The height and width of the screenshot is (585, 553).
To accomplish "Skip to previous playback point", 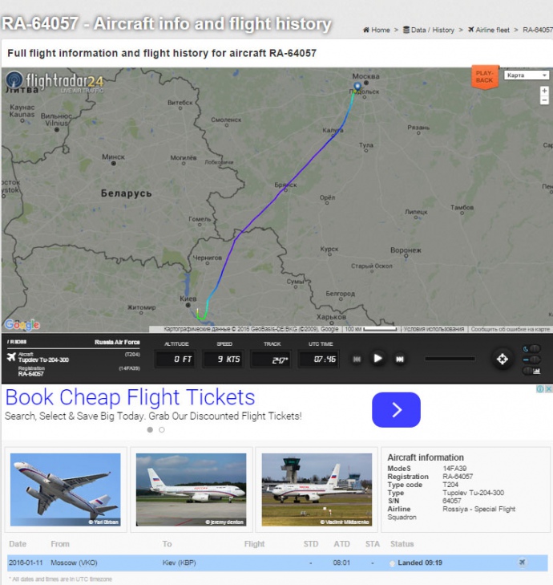I will click(x=357, y=359).
